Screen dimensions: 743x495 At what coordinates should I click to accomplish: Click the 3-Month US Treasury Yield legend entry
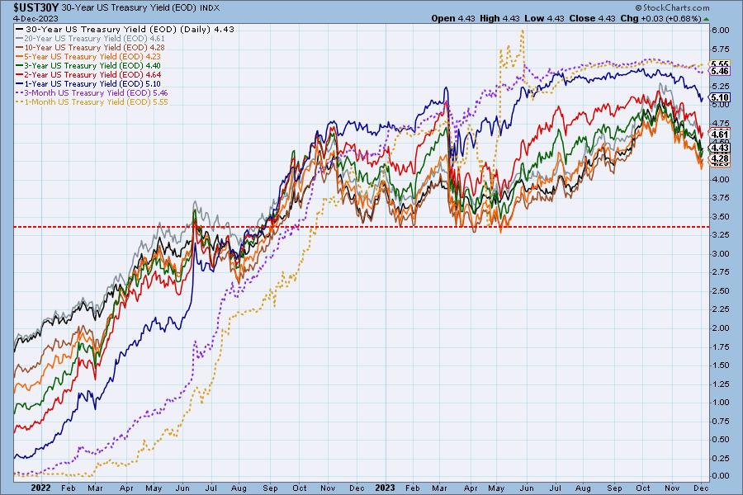pyautogui.click(x=92, y=93)
